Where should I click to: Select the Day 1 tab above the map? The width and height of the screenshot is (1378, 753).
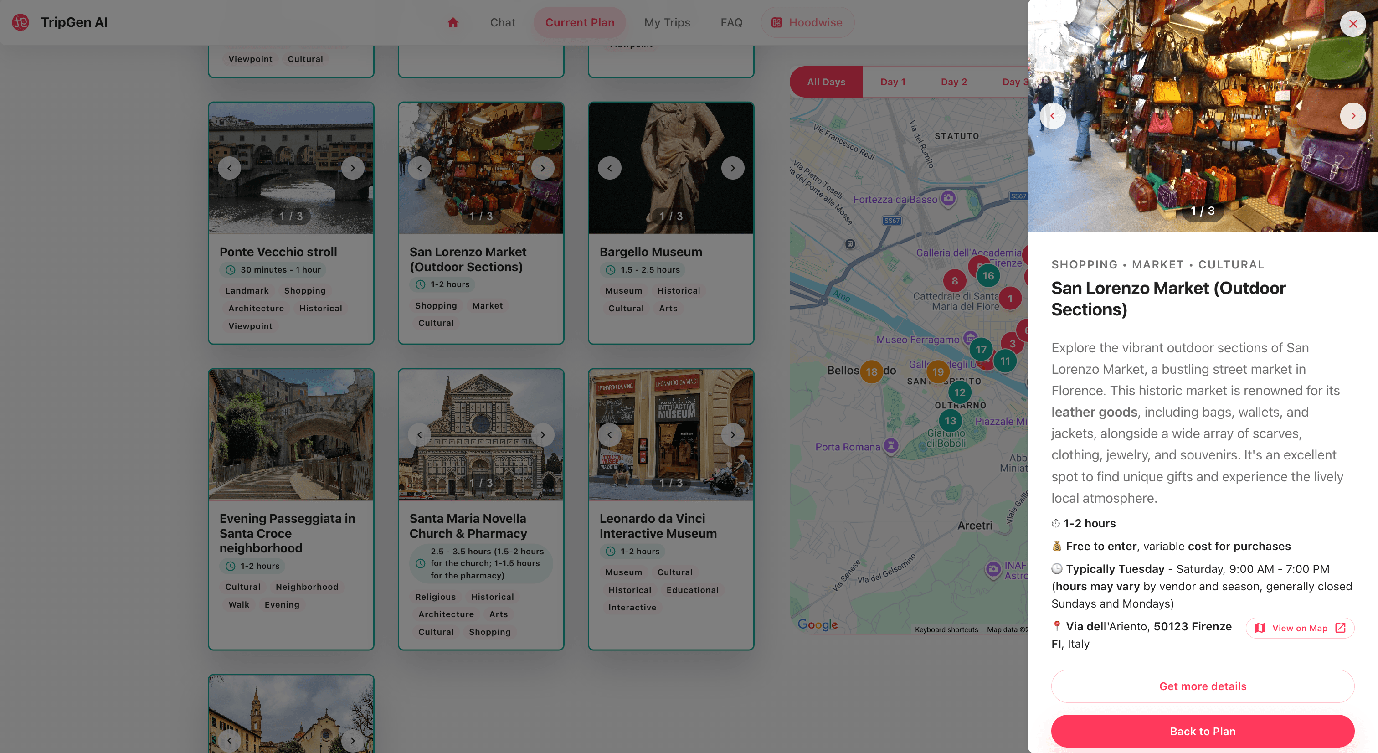[892, 81]
